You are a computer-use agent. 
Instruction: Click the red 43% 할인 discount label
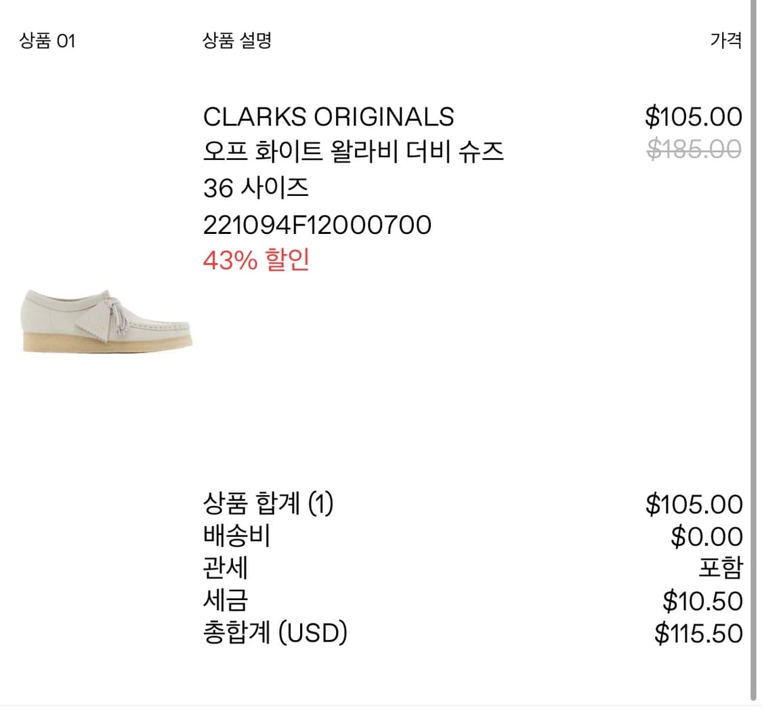(x=256, y=260)
